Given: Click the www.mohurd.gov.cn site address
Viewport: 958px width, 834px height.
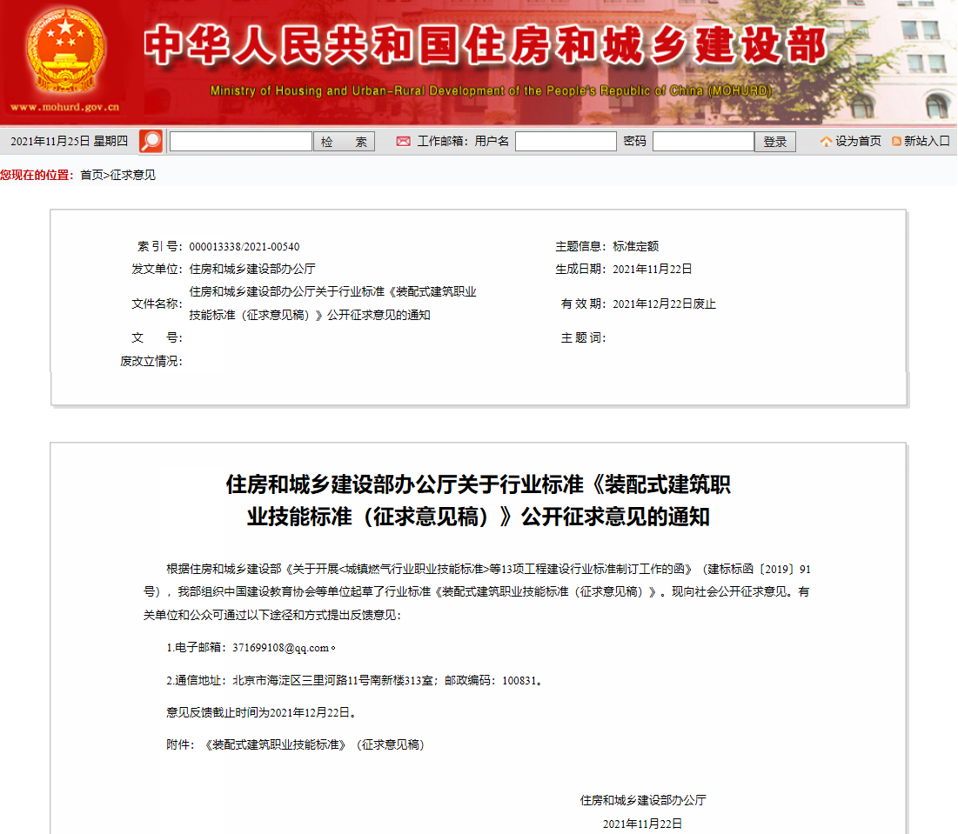Looking at the screenshot, I should click(x=64, y=107).
